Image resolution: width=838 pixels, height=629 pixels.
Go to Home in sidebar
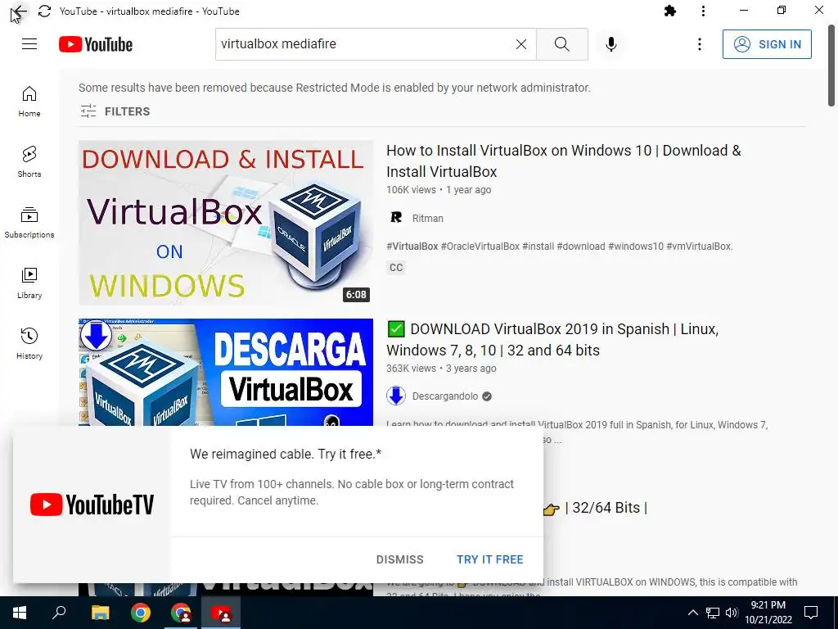tap(29, 102)
